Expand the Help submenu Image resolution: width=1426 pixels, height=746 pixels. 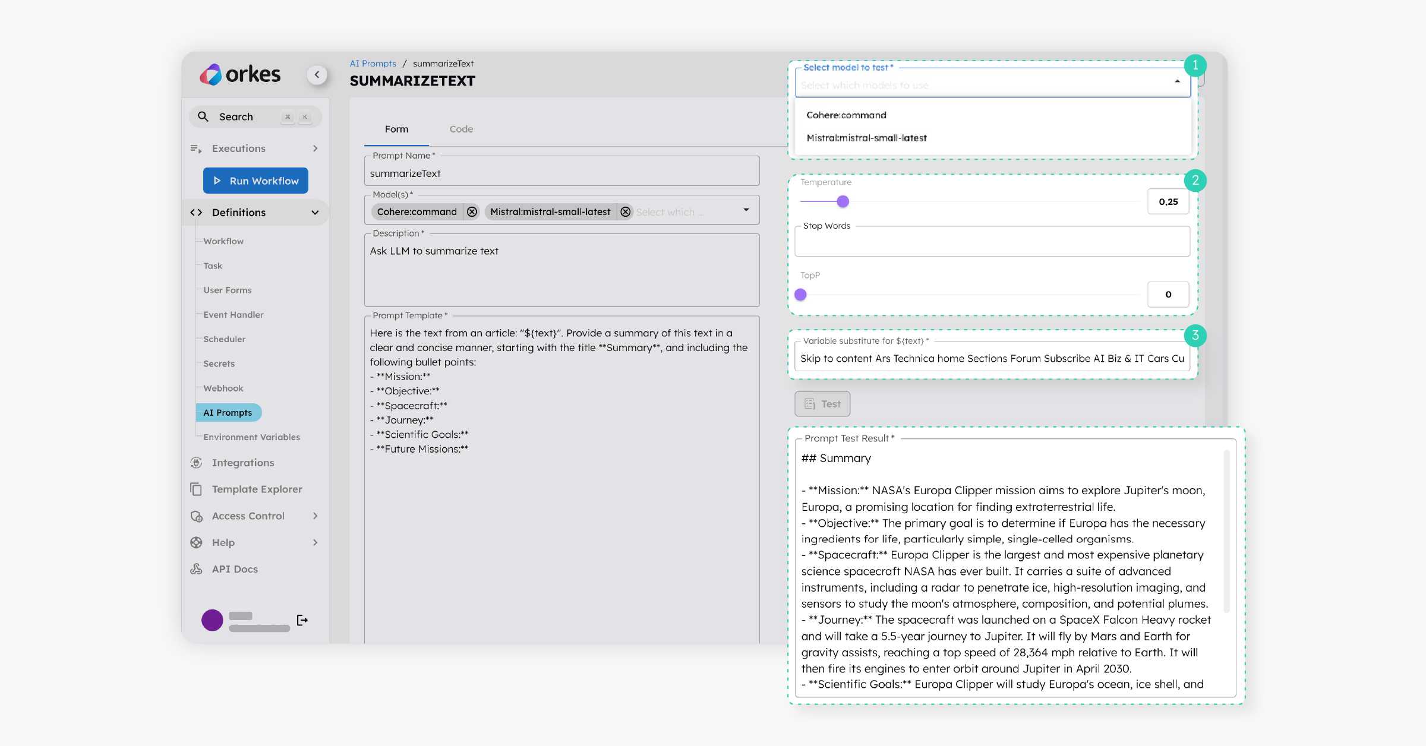[x=316, y=542]
